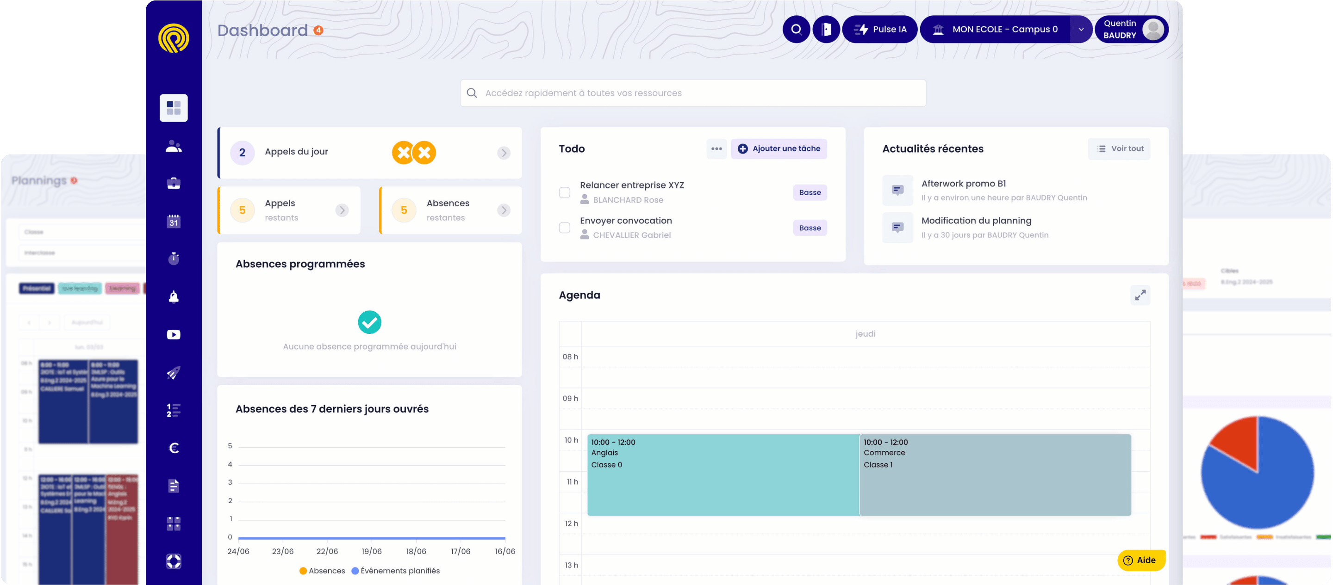Click the orange X call status icons

pos(413,153)
